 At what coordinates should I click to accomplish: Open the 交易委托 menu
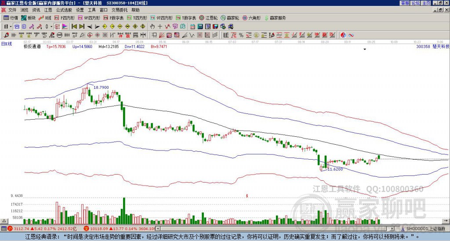(x=120, y=10)
